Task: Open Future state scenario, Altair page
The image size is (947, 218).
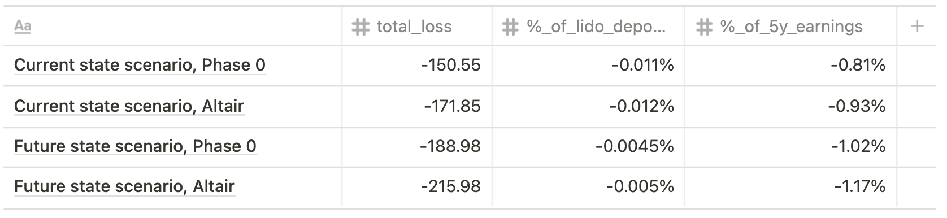Action: click(124, 186)
